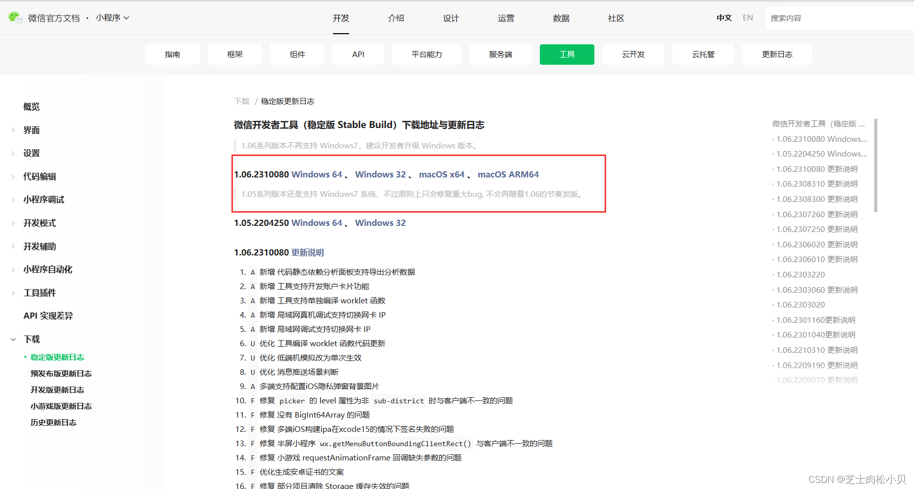This screenshot has width=914, height=489.
Task: Collapse the 下载 sidebar section
Action: [x=31, y=339]
